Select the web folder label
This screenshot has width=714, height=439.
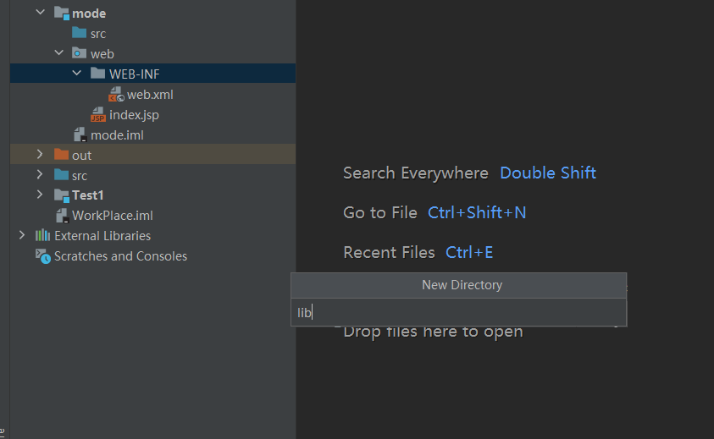coord(102,54)
